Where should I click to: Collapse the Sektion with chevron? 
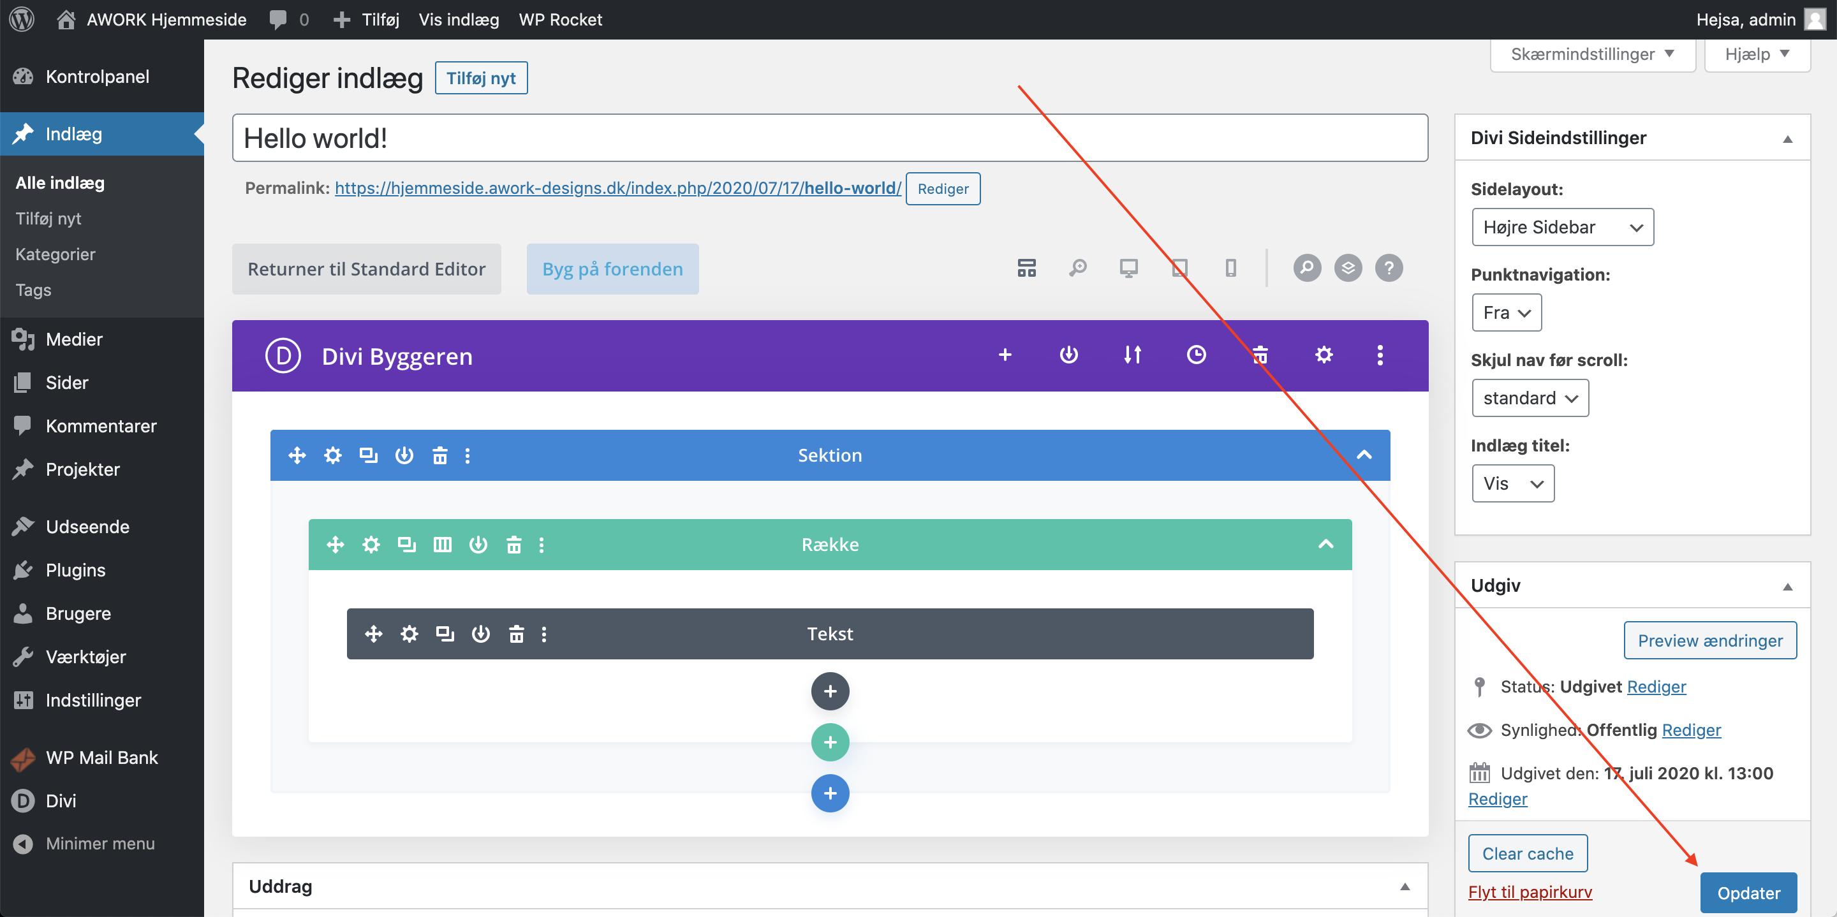[x=1364, y=455]
